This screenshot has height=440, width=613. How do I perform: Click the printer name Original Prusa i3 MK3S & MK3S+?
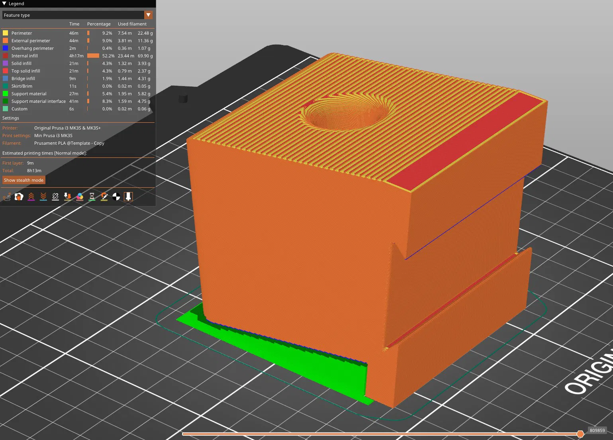[x=67, y=128]
